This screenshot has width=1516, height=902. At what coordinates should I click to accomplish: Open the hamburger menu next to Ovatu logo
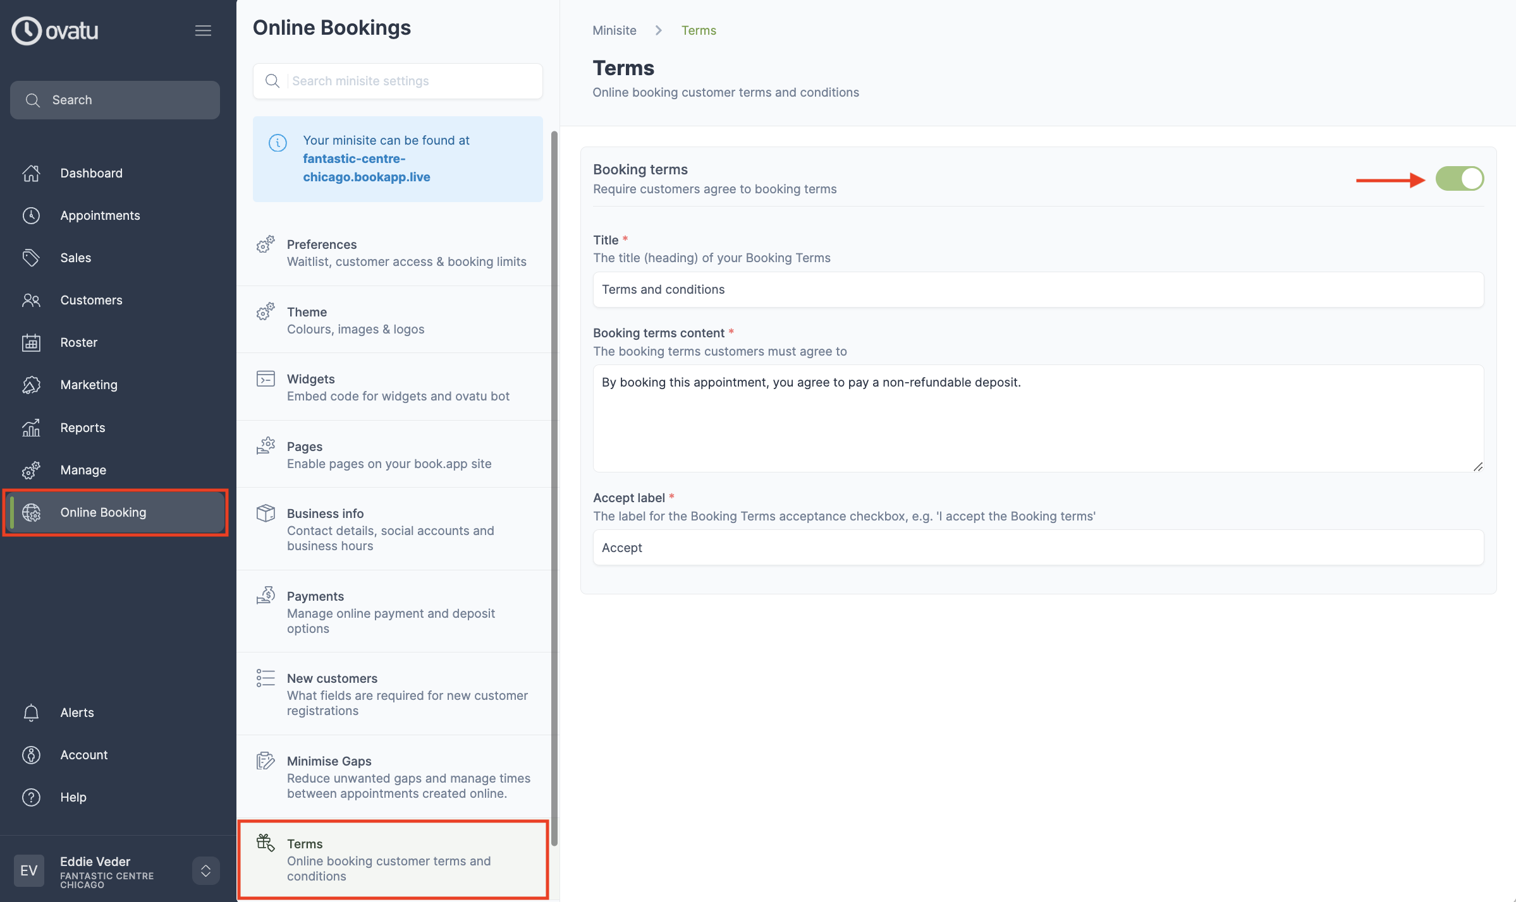click(x=203, y=30)
